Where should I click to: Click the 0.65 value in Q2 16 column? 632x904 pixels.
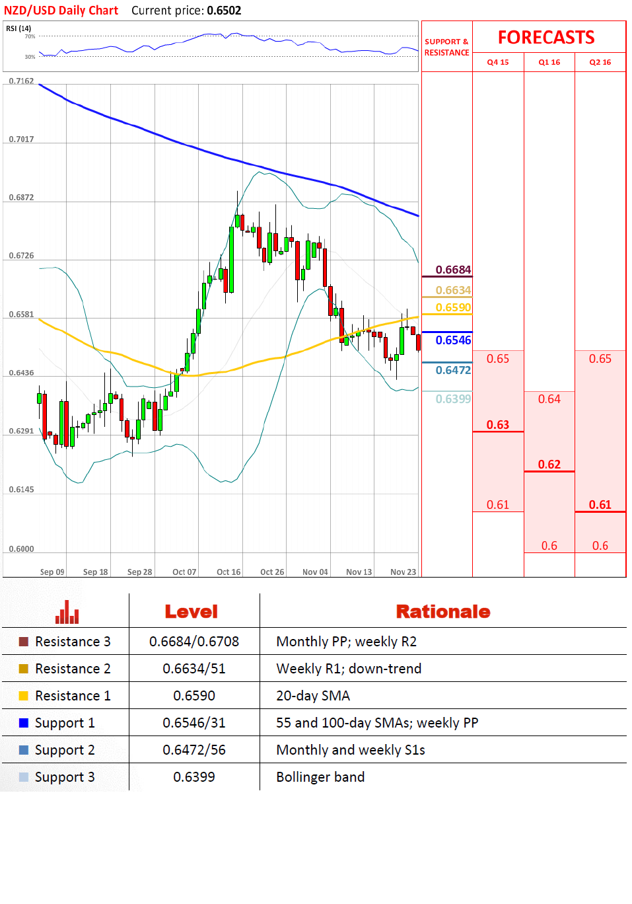[x=600, y=359]
